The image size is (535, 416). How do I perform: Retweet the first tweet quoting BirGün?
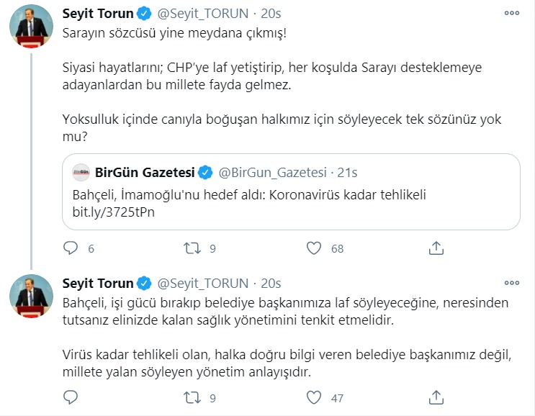coord(192,248)
